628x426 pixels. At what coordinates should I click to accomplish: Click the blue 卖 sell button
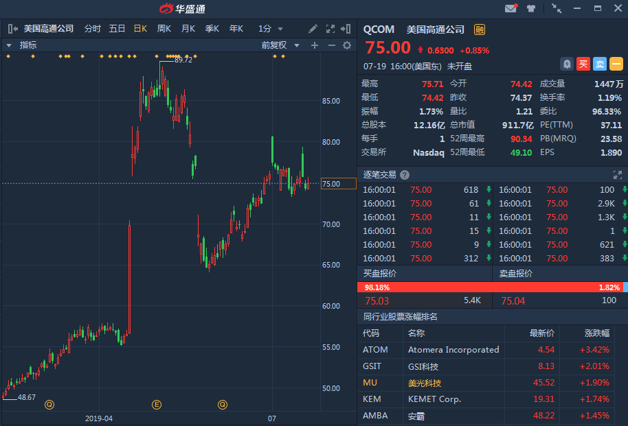(x=600, y=64)
